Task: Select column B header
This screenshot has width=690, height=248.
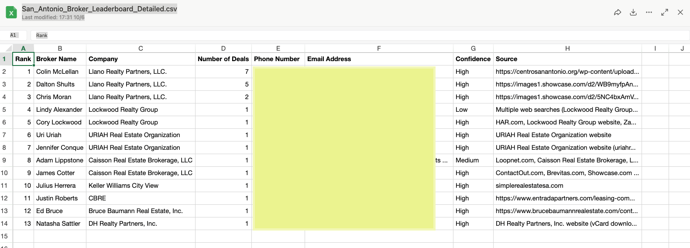Action: (x=60, y=48)
